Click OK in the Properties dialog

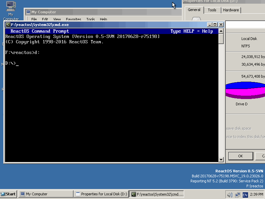click(x=241, y=156)
